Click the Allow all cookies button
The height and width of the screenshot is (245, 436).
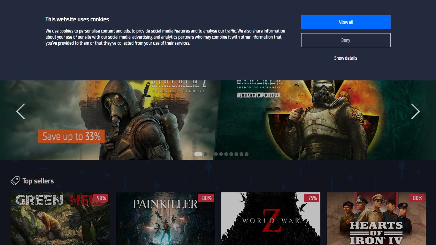click(346, 22)
